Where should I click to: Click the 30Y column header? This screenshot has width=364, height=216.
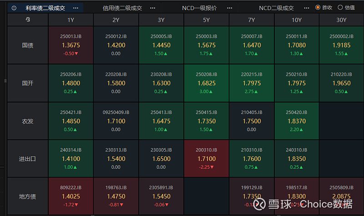(342, 20)
